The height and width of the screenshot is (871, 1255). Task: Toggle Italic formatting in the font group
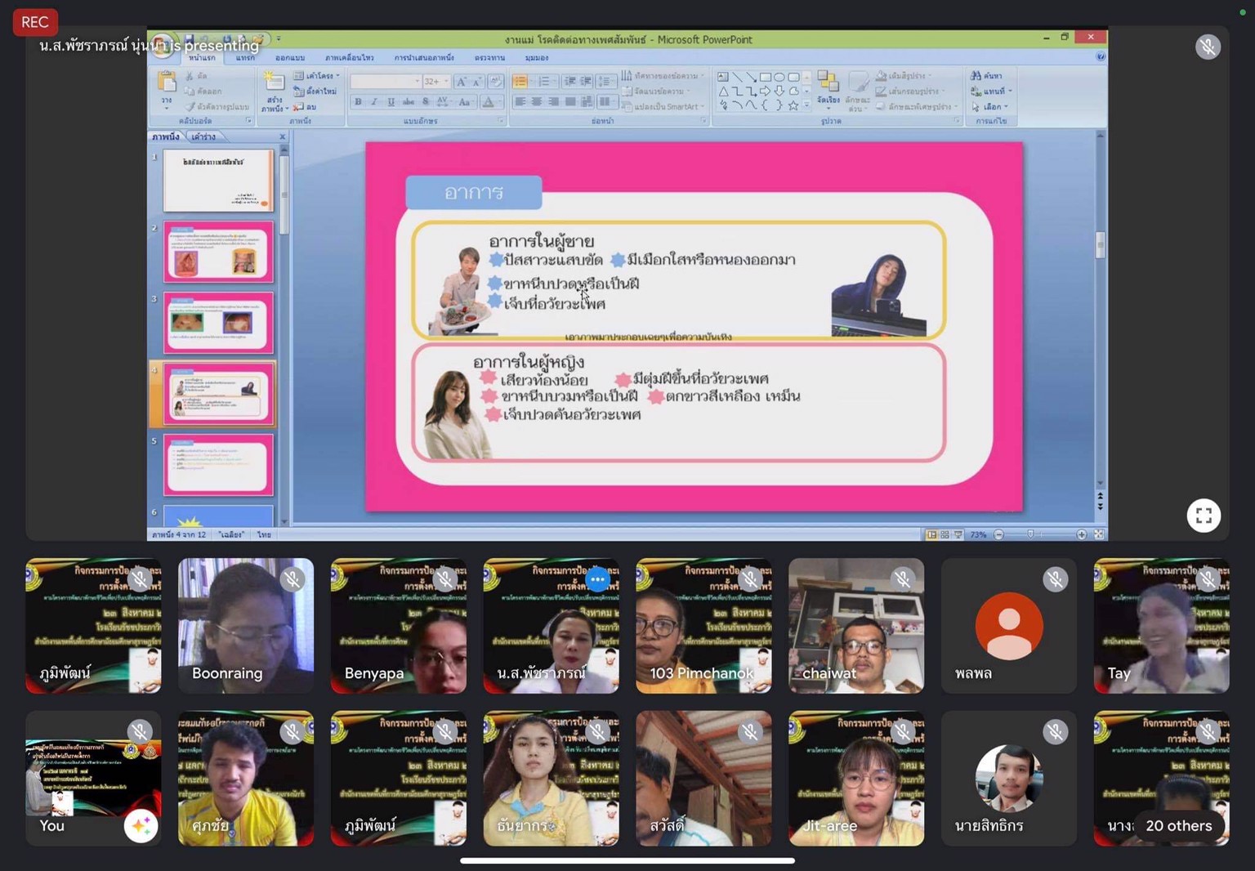click(x=374, y=102)
